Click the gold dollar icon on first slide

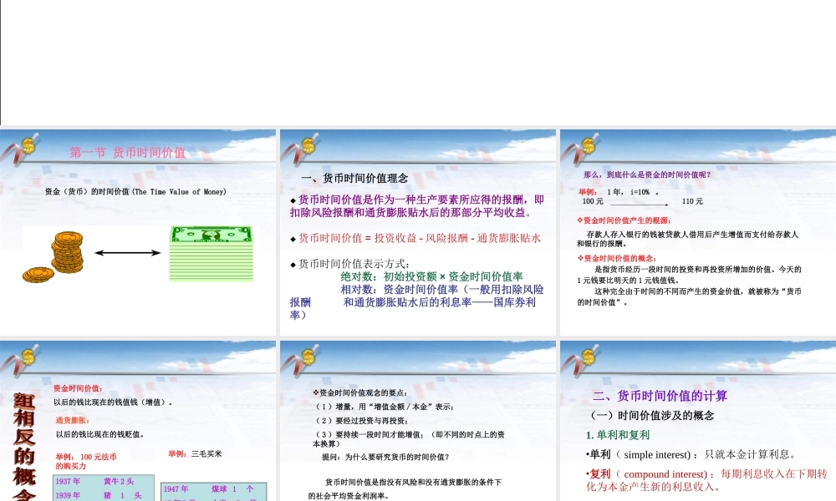[x=28, y=146]
